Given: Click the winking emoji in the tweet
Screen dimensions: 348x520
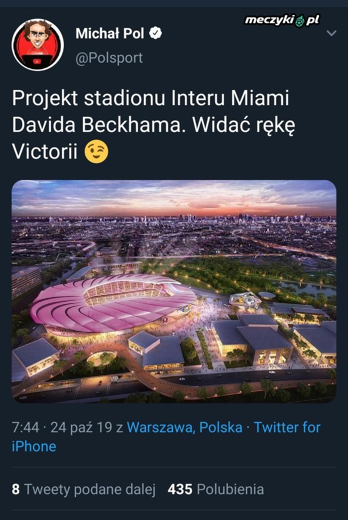Looking at the screenshot, I should pyautogui.click(x=96, y=153).
